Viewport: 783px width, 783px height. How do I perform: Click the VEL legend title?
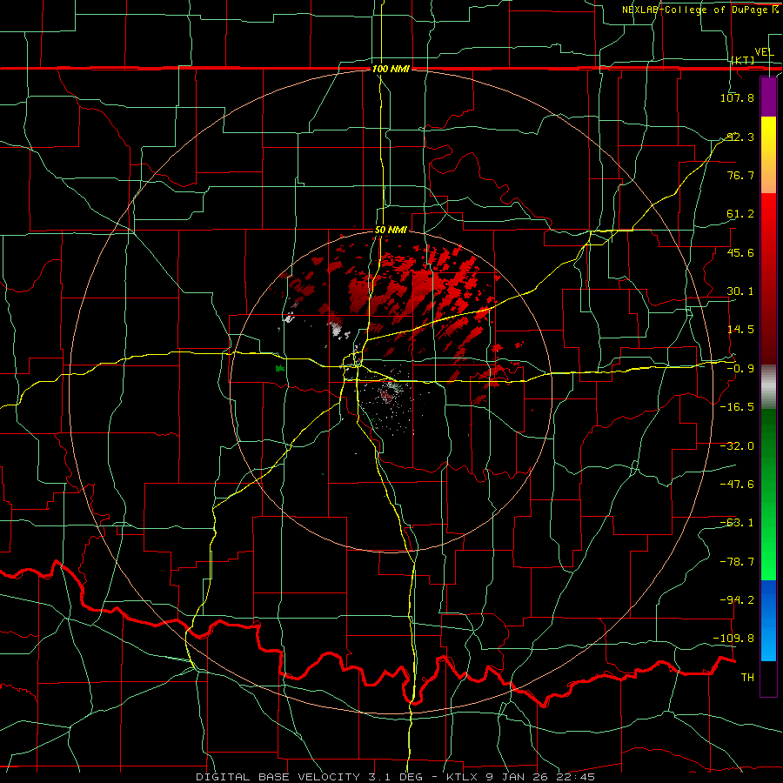764,52
